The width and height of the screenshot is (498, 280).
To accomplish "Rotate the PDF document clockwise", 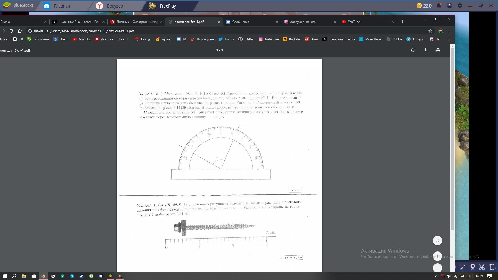I will (413, 50).
